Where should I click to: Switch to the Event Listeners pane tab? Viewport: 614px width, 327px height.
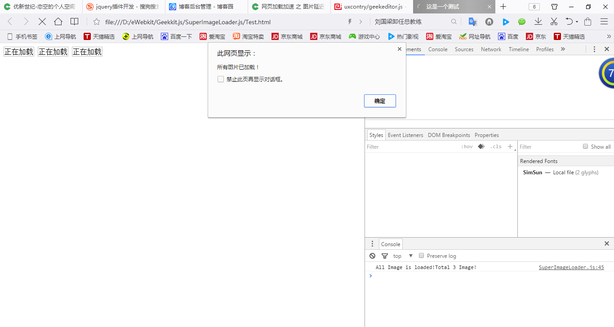coord(405,135)
